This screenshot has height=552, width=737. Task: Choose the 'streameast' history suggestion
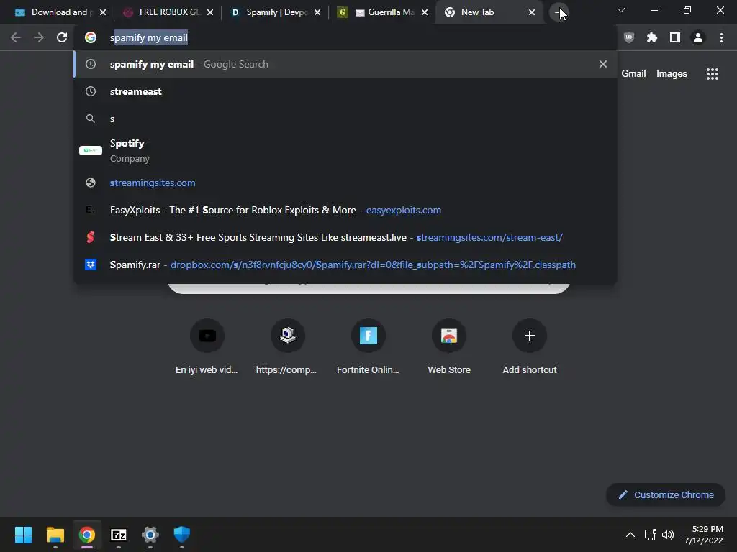pyautogui.click(x=345, y=91)
